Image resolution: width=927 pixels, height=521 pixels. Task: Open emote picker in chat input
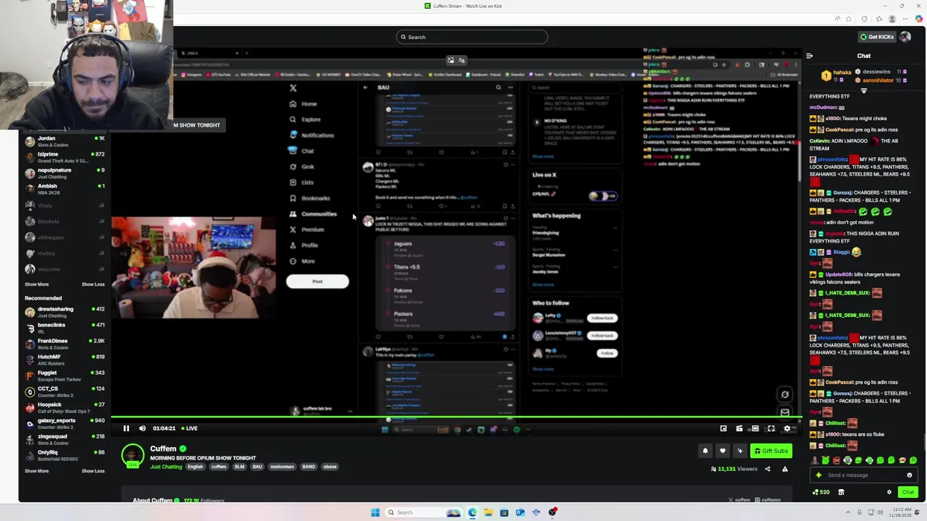910,475
